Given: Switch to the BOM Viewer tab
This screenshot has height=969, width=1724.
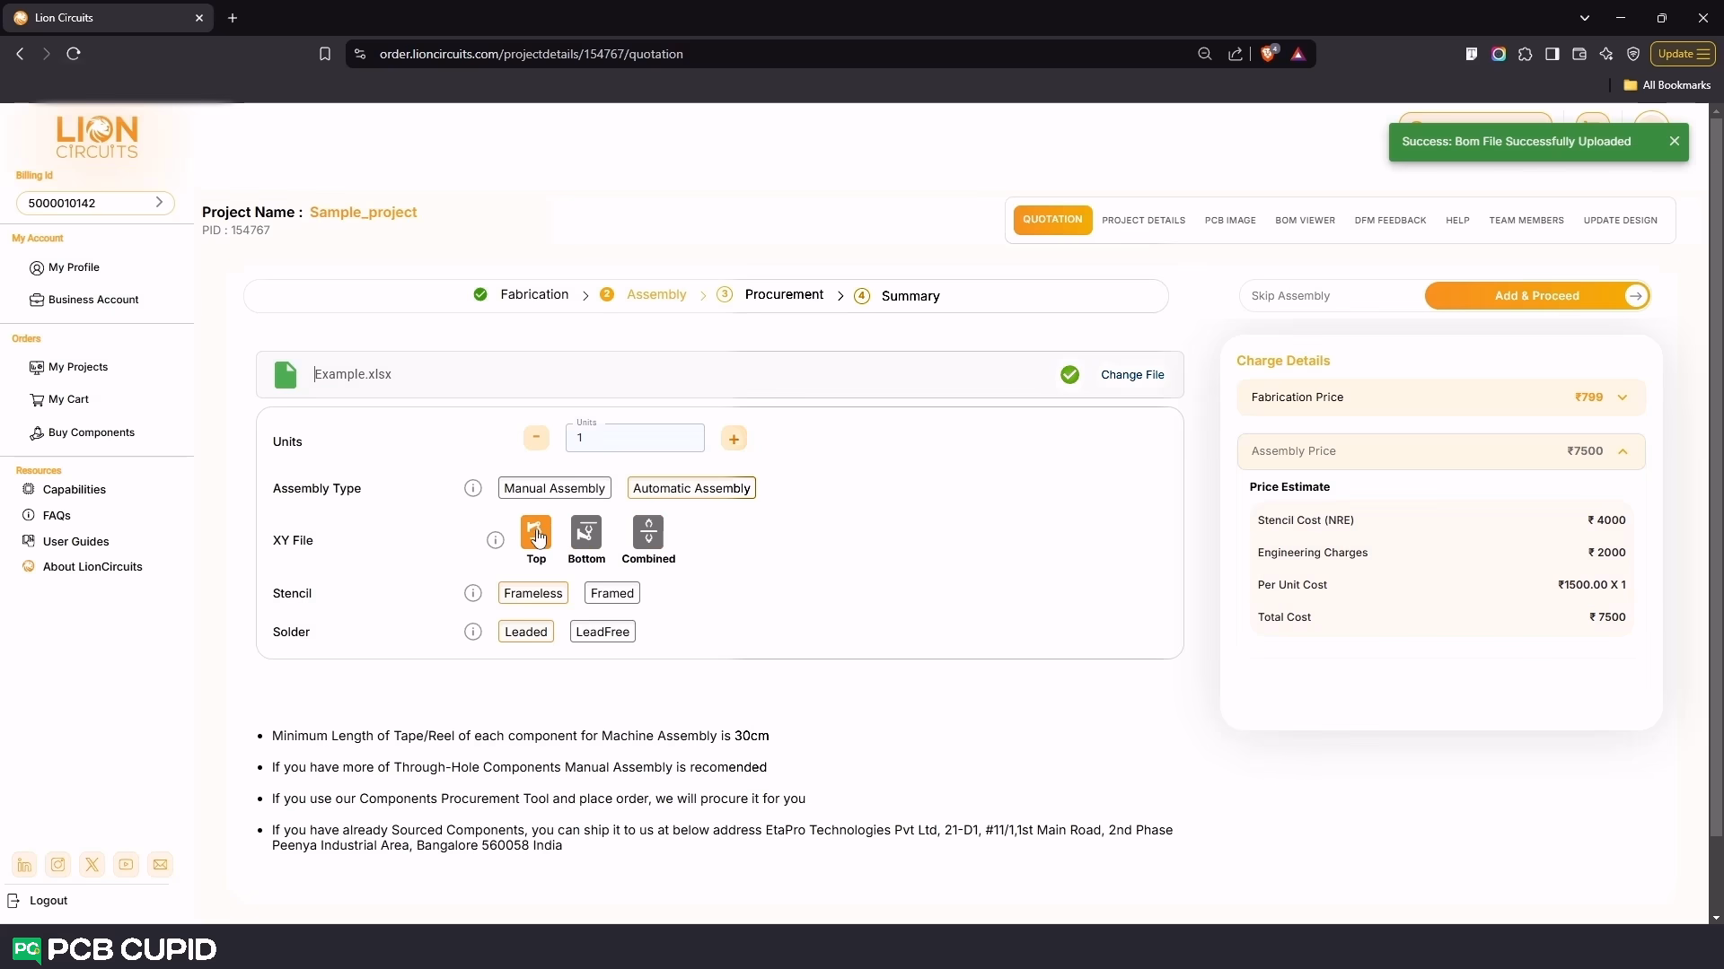Looking at the screenshot, I should coord(1304,220).
